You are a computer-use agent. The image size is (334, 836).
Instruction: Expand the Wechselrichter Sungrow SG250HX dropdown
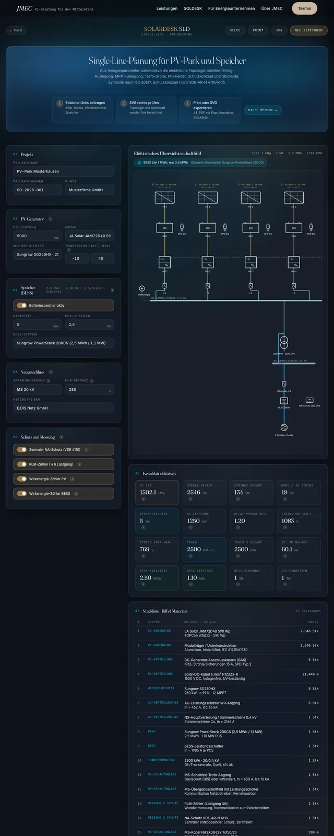(38, 254)
